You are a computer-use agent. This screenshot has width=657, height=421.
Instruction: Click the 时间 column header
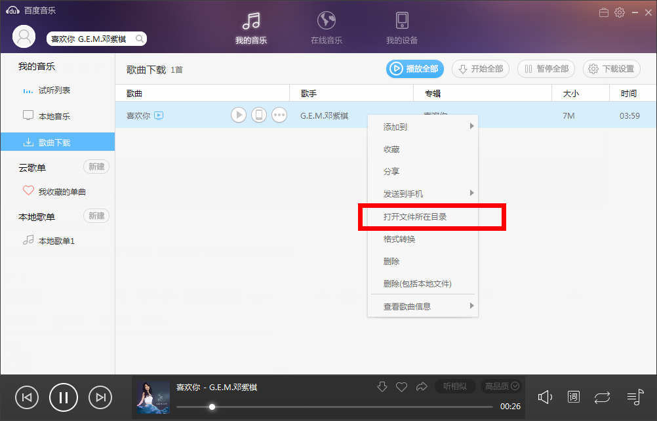633,93
